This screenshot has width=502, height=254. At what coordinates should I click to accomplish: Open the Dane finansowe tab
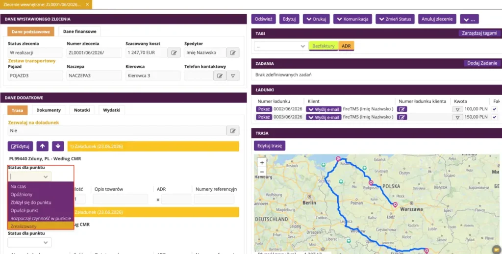pos(80,31)
